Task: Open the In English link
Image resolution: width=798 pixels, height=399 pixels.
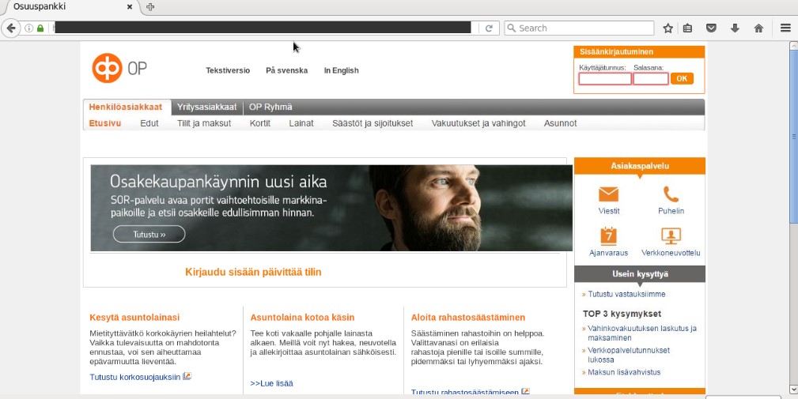Action: (341, 70)
